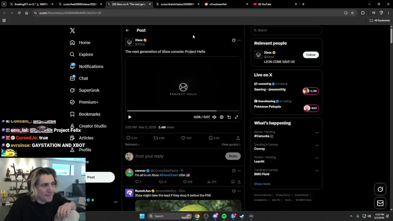393x221 pixels.
Task: Like connor's reply (579)
Action: click(x=188, y=182)
